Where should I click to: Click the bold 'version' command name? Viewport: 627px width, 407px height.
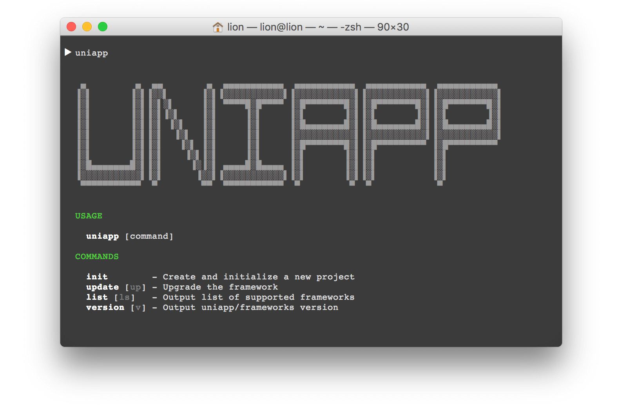(105, 308)
